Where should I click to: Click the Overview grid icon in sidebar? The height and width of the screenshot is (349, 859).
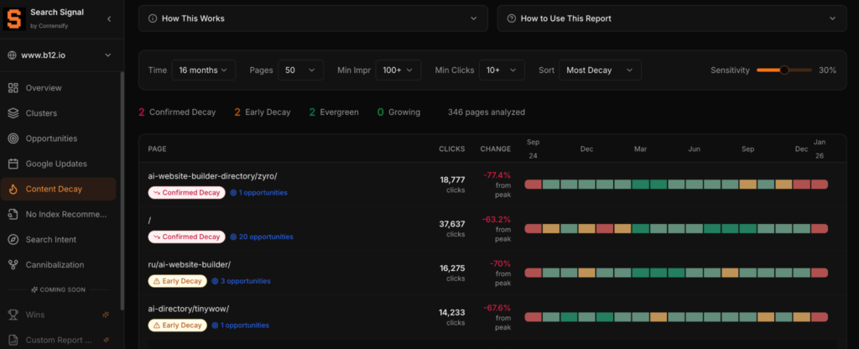click(13, 88)
